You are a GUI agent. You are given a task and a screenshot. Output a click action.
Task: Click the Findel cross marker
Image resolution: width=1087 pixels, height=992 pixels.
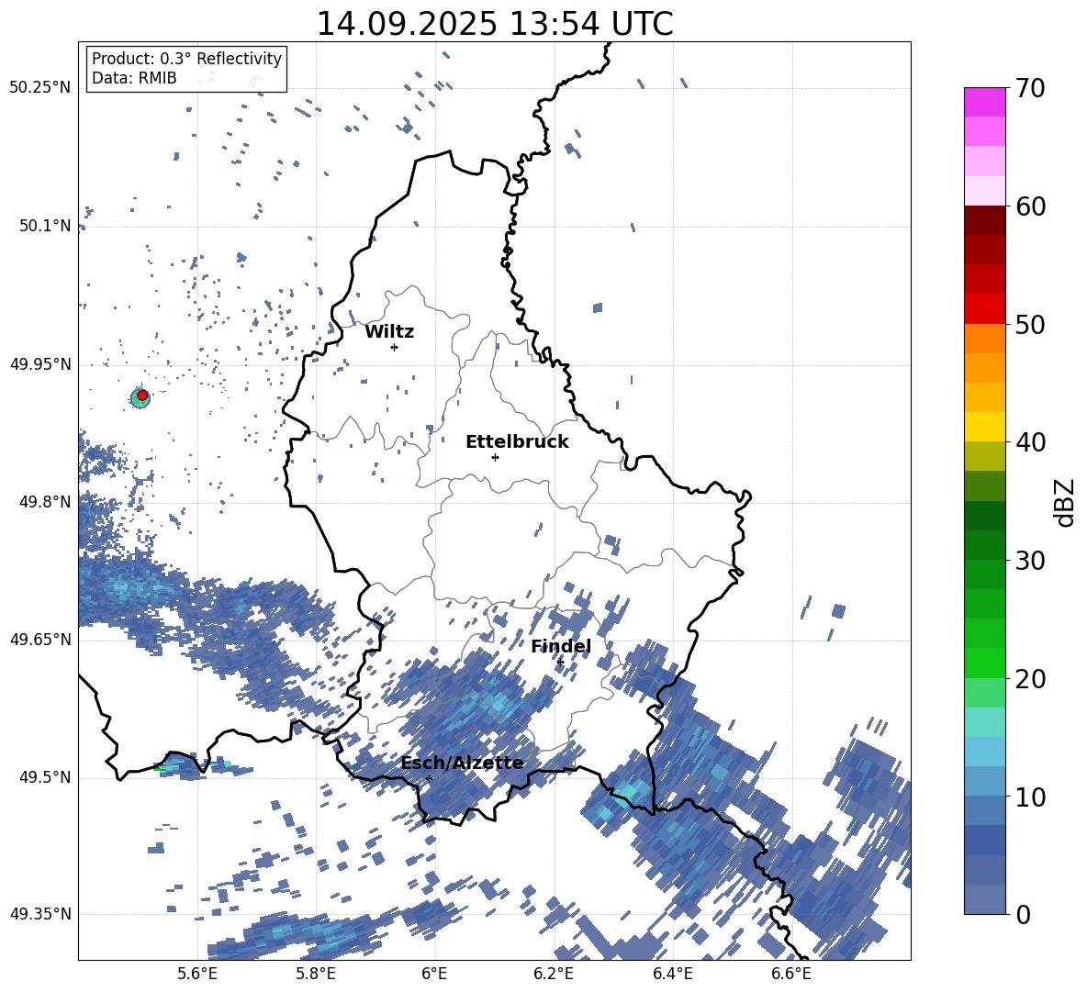point(560,663)
